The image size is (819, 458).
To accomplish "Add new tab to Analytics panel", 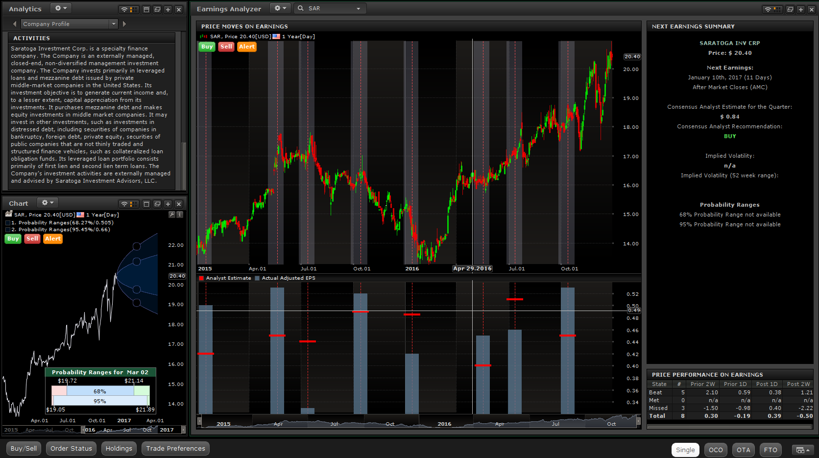I will coord(168,10).
